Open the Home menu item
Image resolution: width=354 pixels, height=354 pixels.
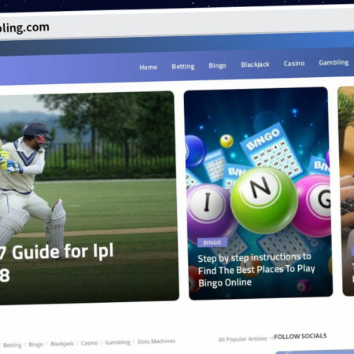point(148,67)
